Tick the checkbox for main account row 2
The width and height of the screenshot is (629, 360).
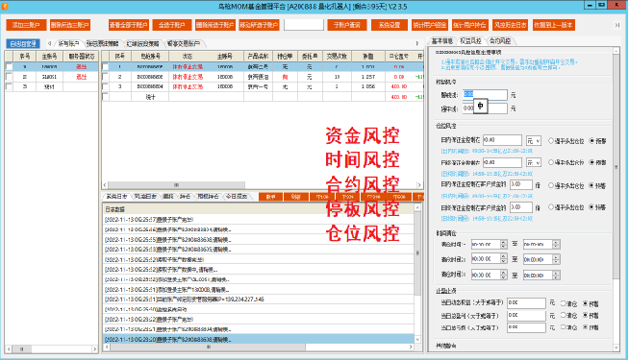click(x=9, y=77)
